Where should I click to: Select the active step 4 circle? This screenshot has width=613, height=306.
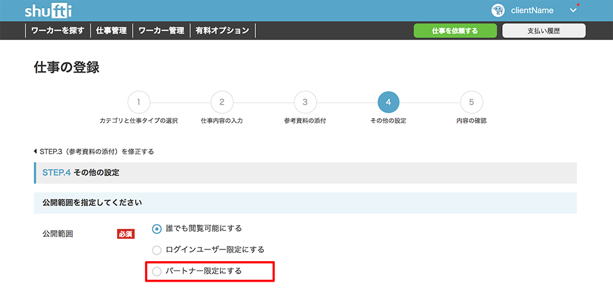coord(388,103)
